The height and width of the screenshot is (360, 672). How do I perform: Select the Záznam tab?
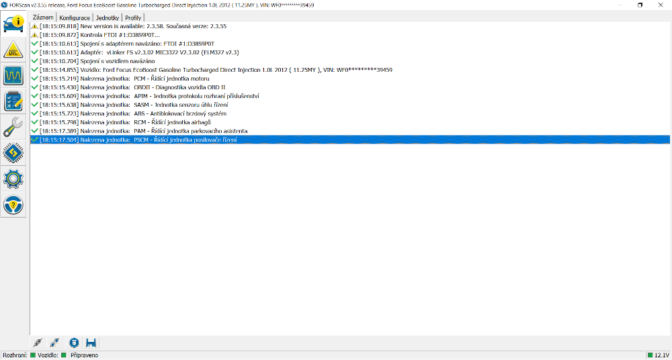point(43,17)
